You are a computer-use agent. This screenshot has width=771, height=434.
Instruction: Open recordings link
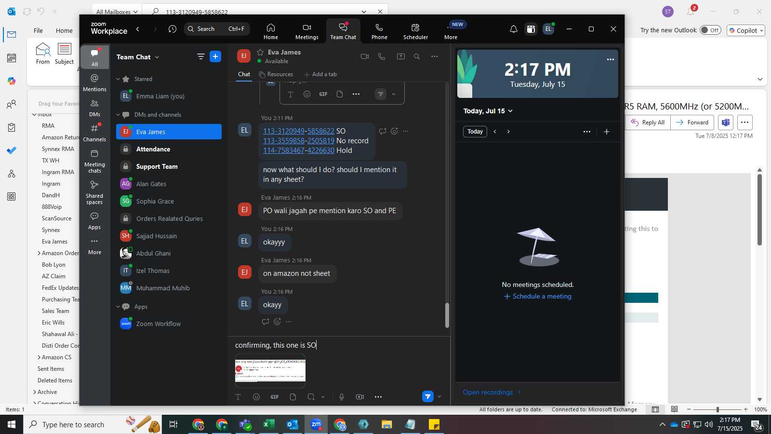(492, 392)
